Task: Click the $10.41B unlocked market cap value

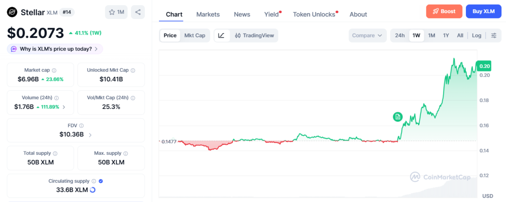Action: [111, 79]
